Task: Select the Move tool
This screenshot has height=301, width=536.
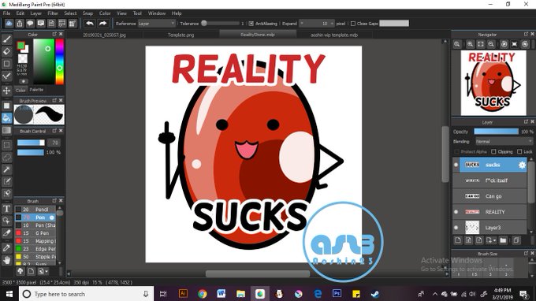Action: point(6,91)
